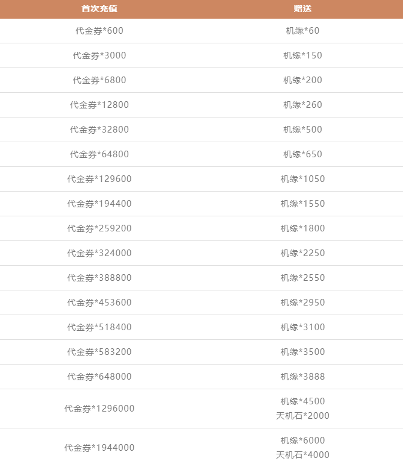The image size is (403, 467).
Task: Select the 代金券*1944000 cell
Action: [x=99, y=448]
